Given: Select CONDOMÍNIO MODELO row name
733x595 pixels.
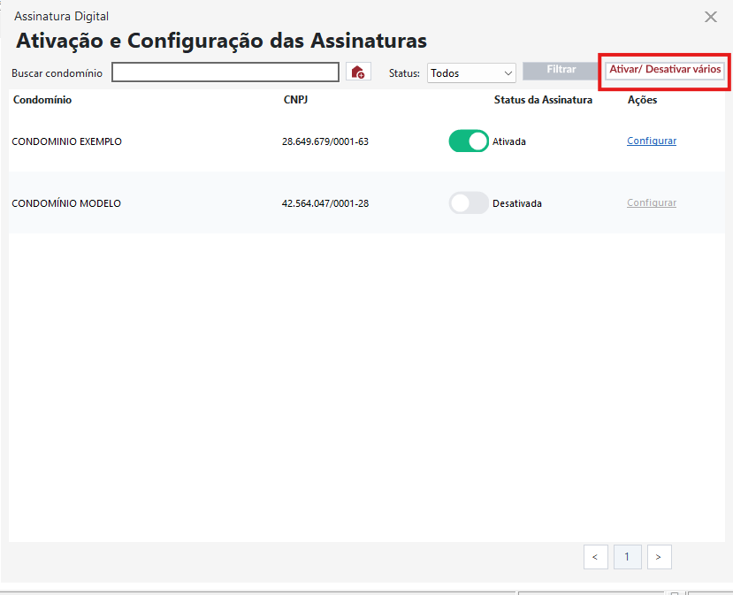Looking at the screenshot, I should 66,203.
